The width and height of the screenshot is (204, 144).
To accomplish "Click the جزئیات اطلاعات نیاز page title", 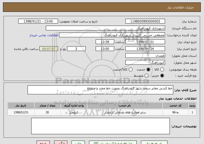I will tap(180, 7).
